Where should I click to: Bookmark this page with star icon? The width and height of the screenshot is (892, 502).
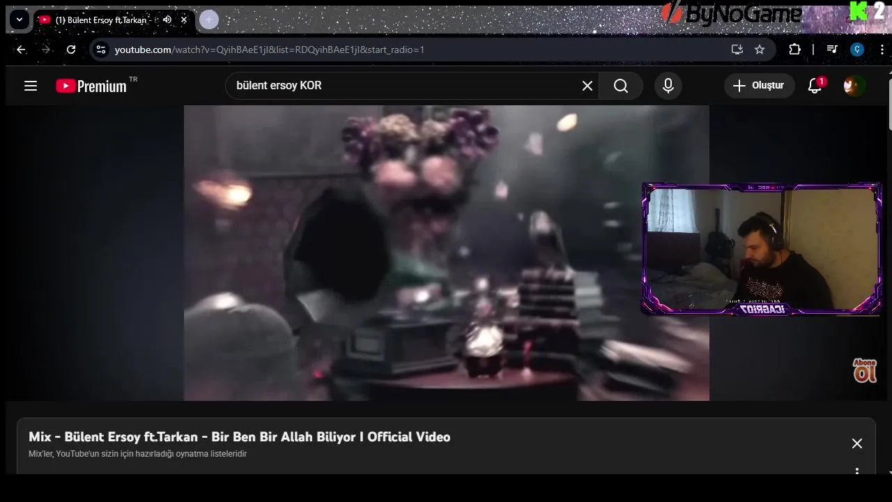[760, 50]
